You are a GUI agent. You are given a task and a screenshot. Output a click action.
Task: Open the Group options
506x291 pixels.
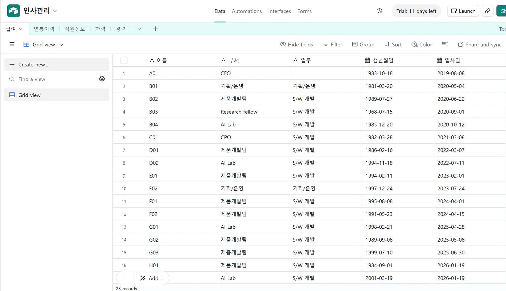pyautogui.click(x=363, y=44)
